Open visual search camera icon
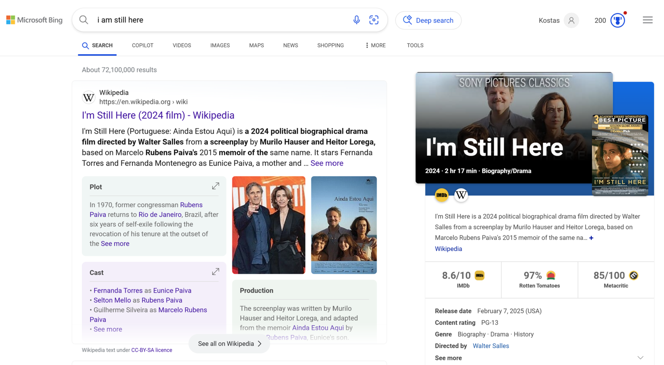Viewport: 664px width, 365px height. 374,20
